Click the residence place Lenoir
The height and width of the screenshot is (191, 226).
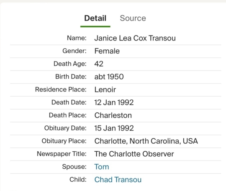105,89
